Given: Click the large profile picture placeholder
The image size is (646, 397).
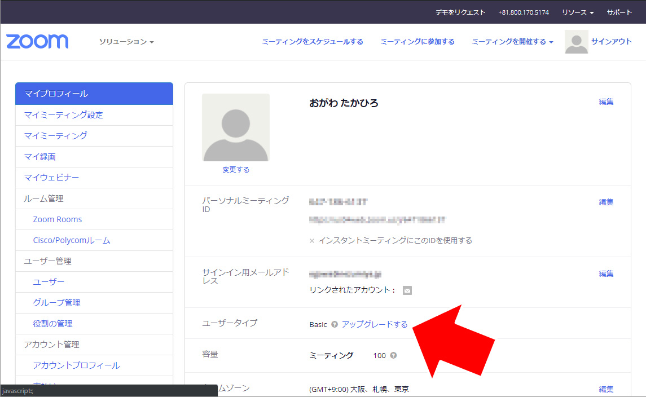Looking at the screenshot, I should tap(235, 127).
